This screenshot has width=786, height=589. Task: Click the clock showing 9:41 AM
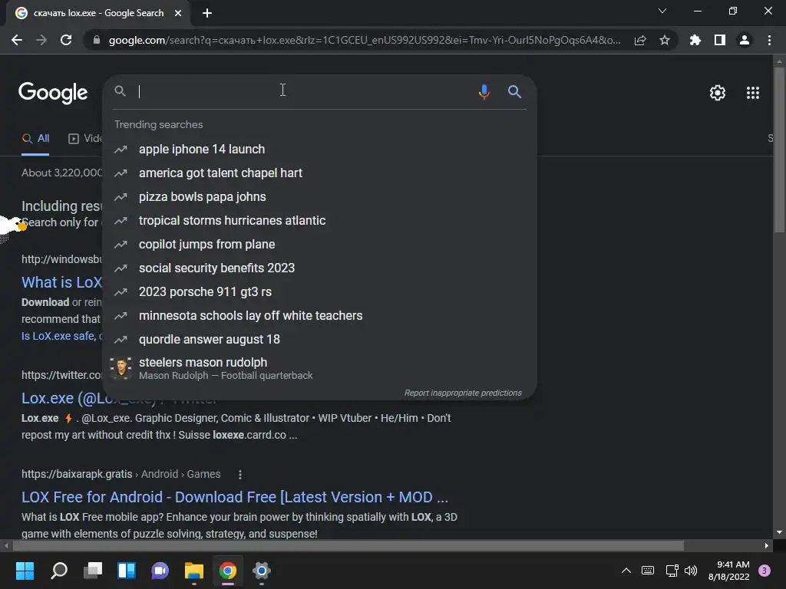click(x=733, y=564)
